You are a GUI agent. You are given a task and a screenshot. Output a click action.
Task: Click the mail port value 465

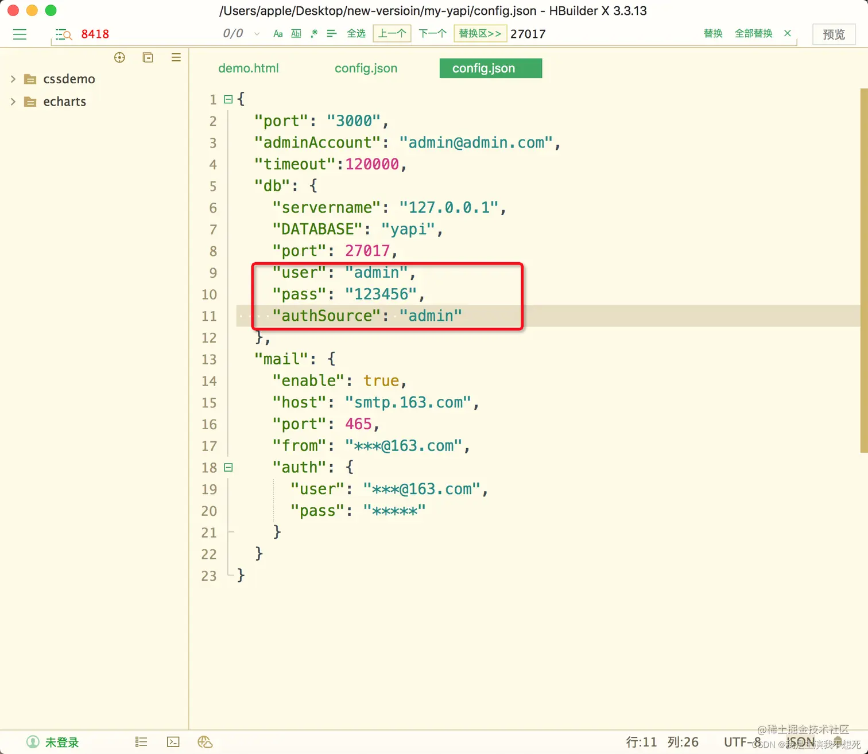point(359,425)
